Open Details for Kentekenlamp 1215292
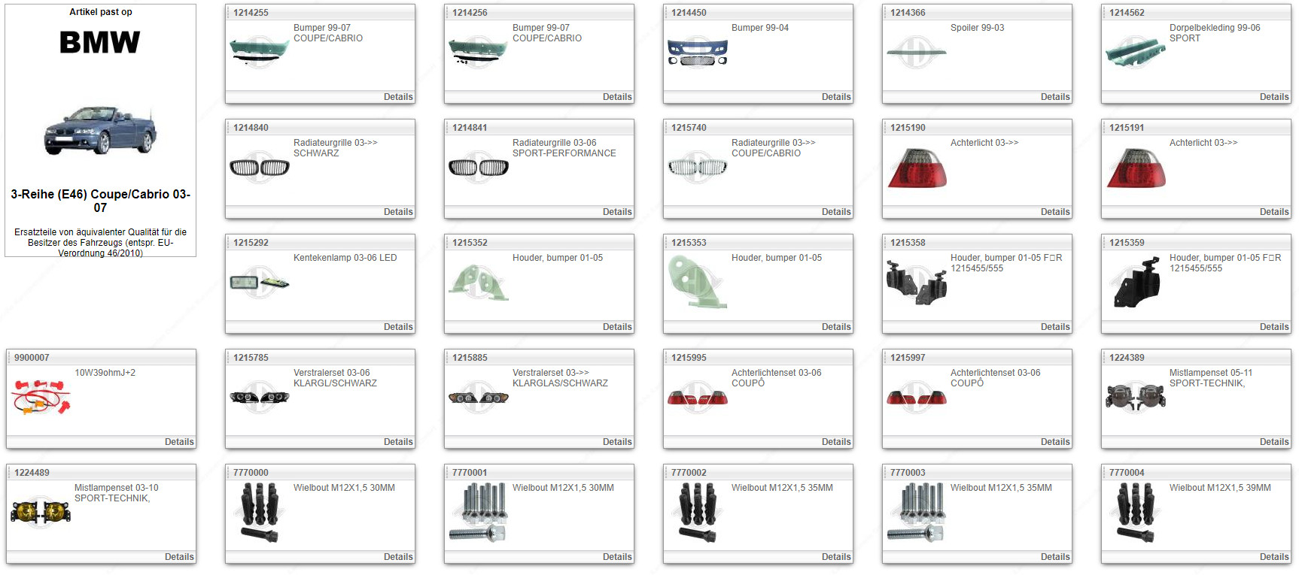 [x=398, y=327]
